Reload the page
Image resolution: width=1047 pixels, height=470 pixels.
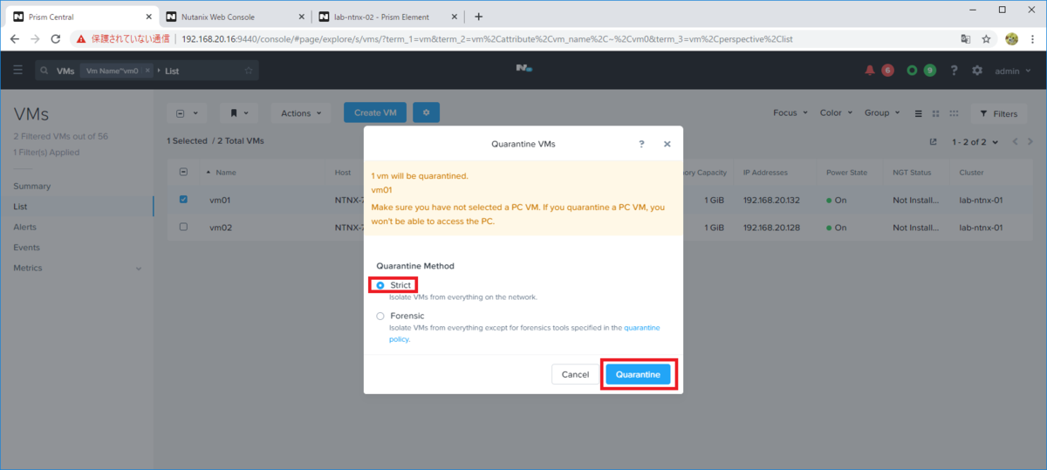tap(56, 39)
